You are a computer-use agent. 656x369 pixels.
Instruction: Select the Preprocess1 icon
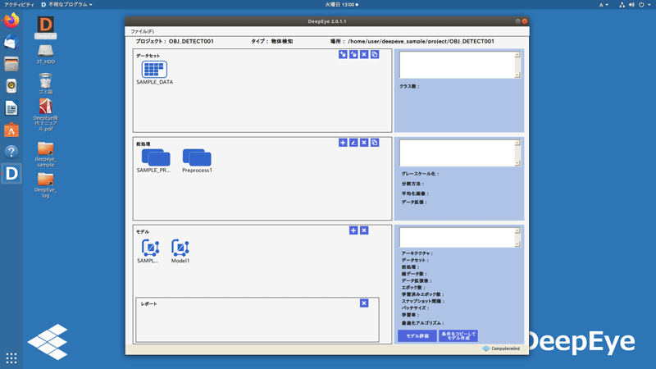click(197, 157)
